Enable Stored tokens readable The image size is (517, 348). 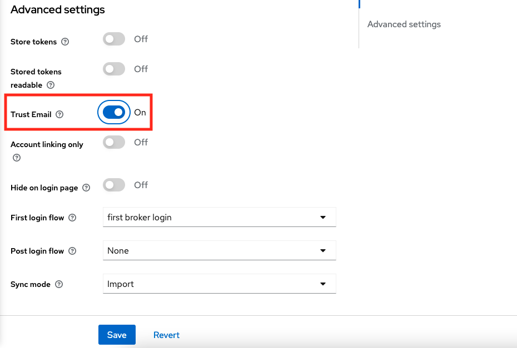[x=113, y=69]
